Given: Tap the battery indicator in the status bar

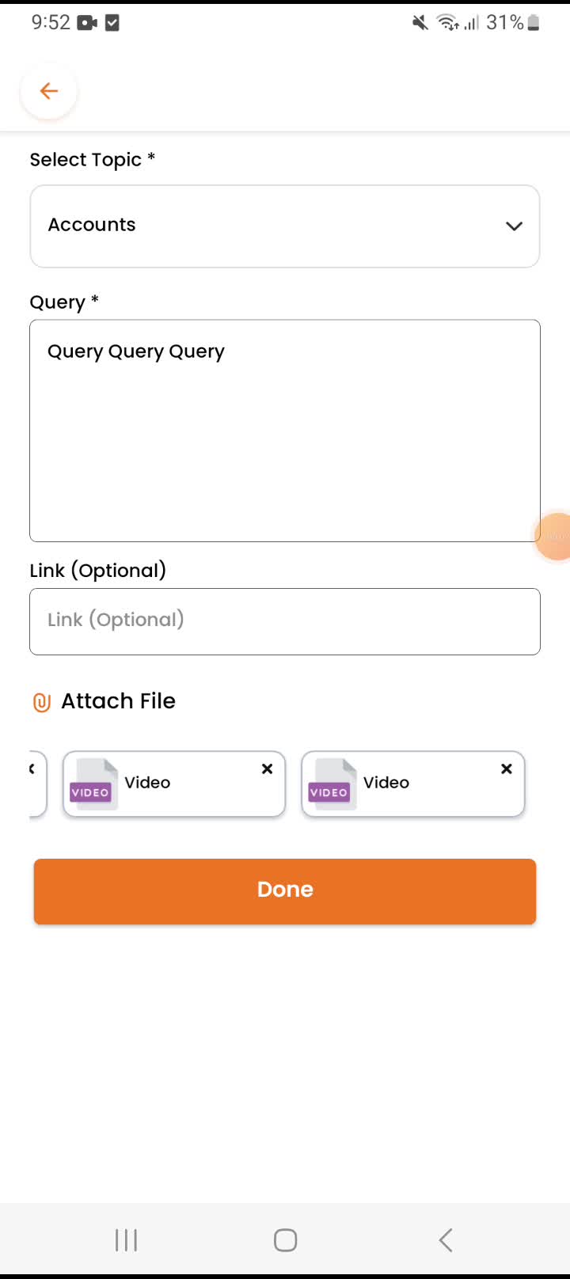Looking at the screenshot, I should coord(534,23).
